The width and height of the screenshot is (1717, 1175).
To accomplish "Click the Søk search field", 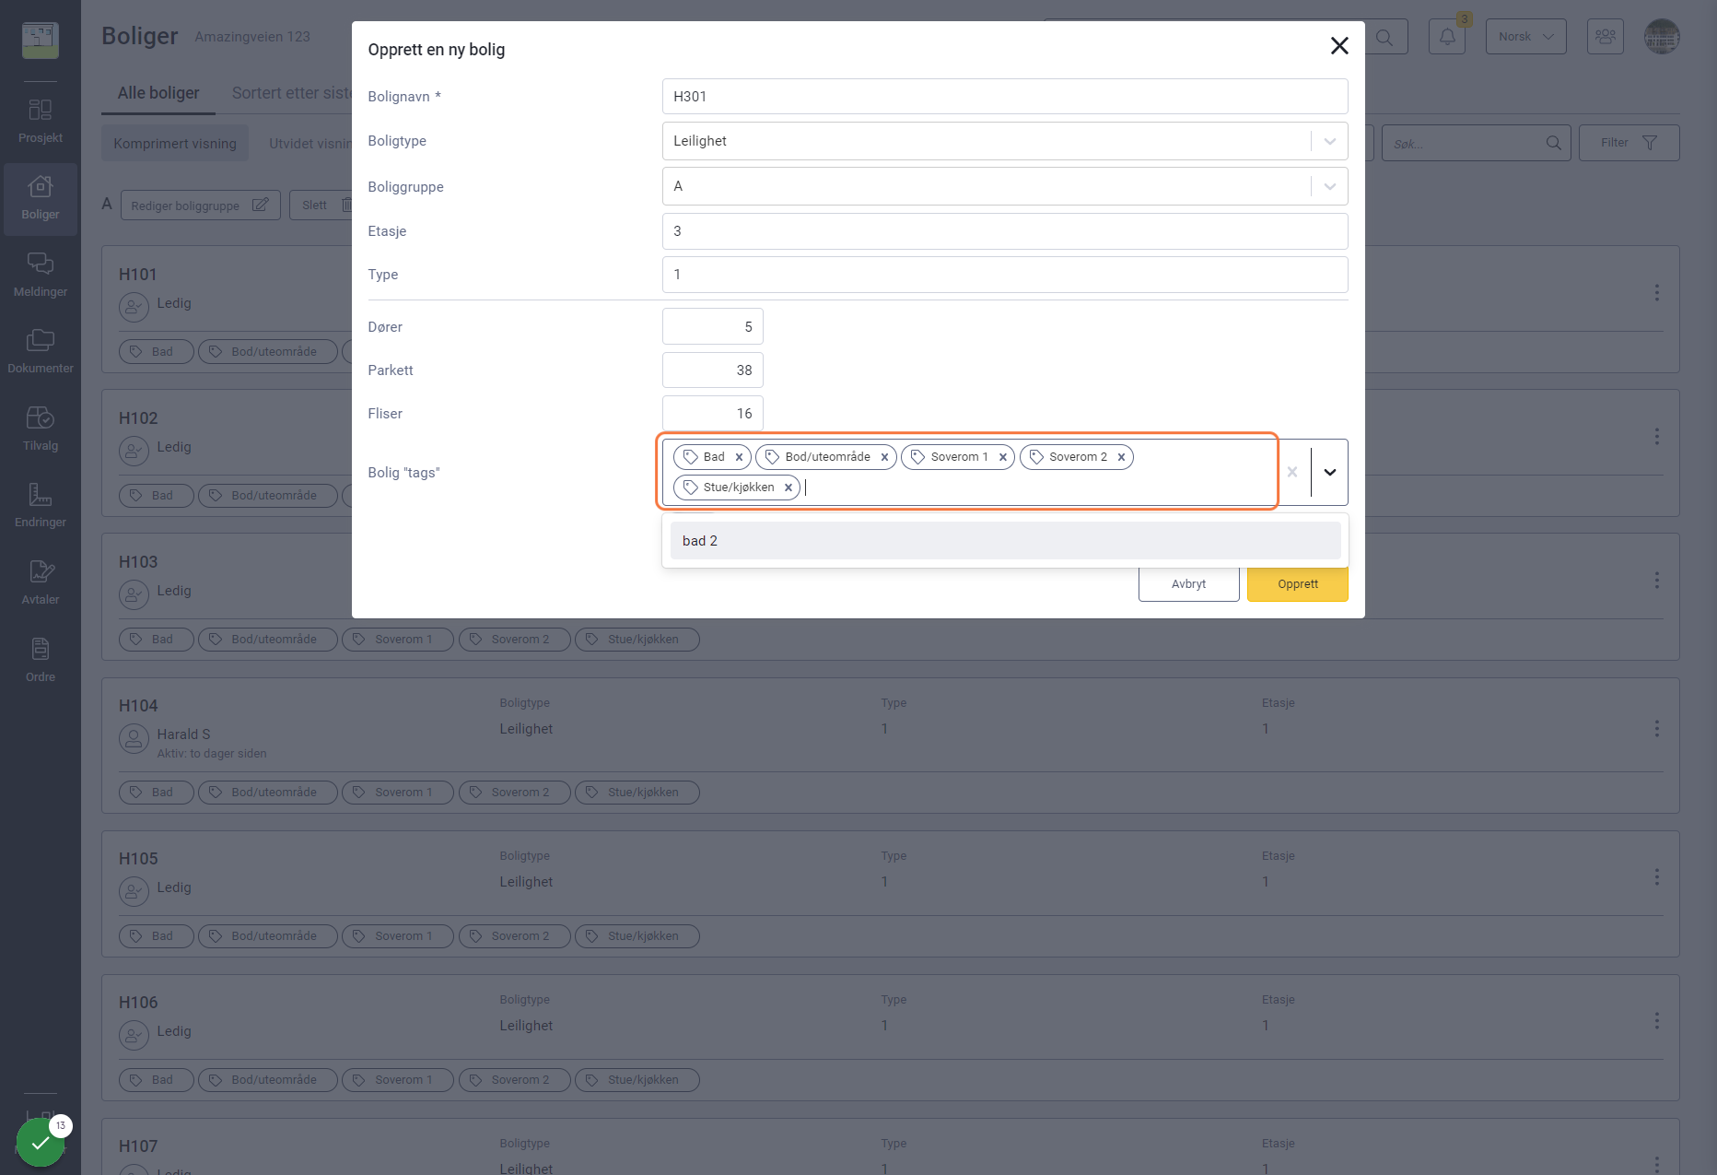I will coord(1476,144).
